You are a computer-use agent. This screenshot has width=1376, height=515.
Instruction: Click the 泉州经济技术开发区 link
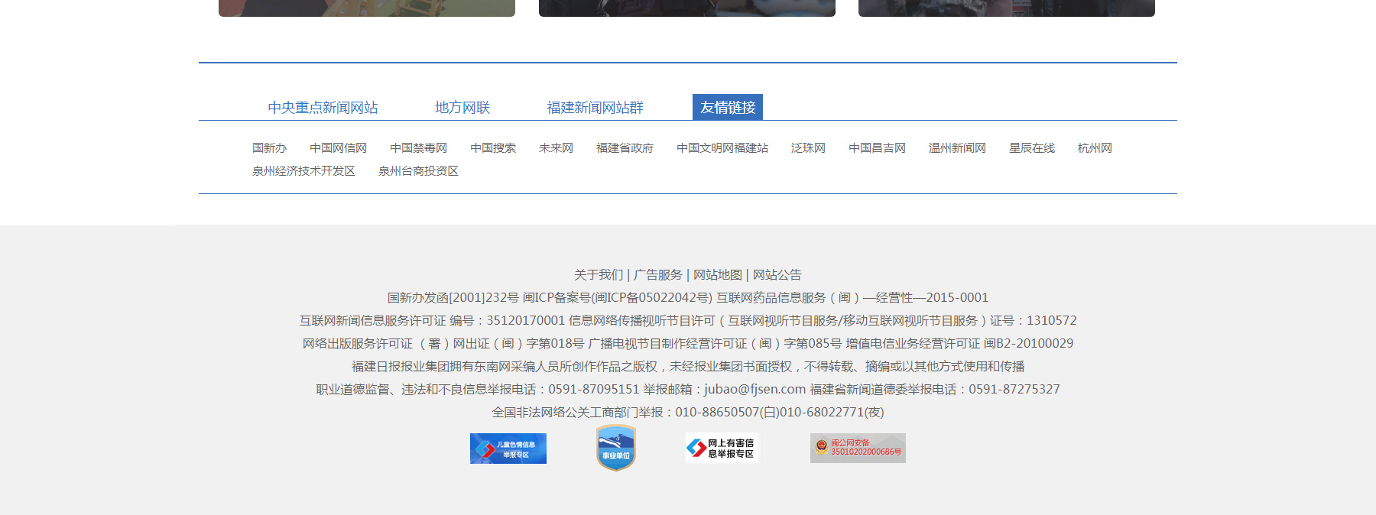(303, 171)
